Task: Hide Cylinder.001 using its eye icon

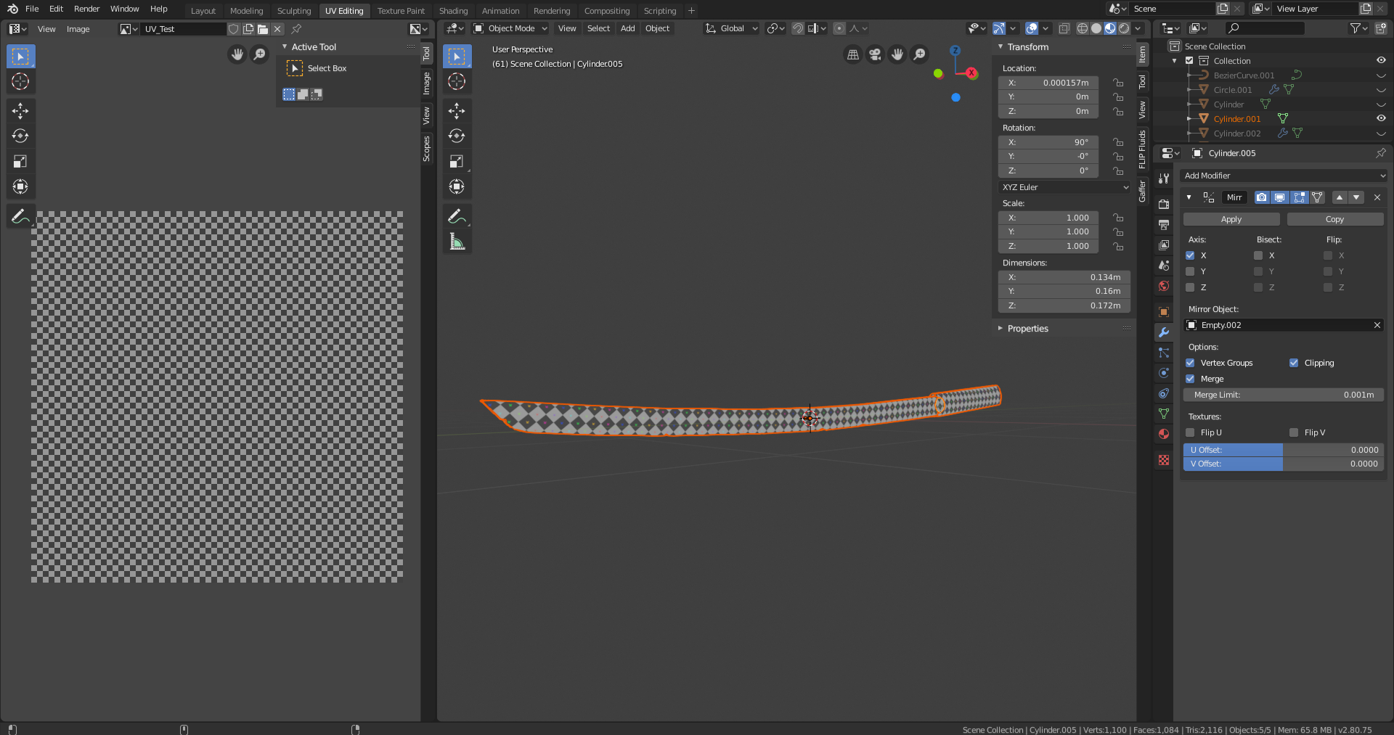Action: 1381,118
